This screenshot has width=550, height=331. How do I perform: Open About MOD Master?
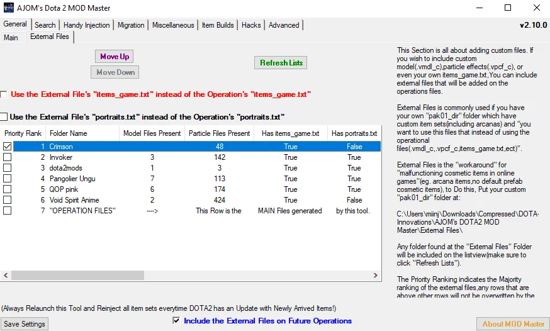(513, 324)
